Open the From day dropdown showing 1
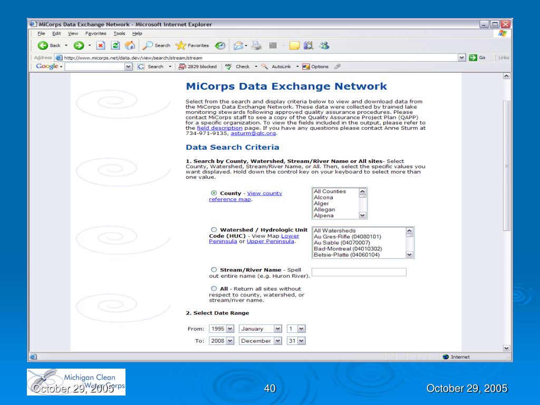540x405 pixels. coord(296,329)
